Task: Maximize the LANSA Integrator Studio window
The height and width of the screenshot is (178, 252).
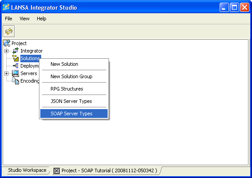Action: click(234, 8)
